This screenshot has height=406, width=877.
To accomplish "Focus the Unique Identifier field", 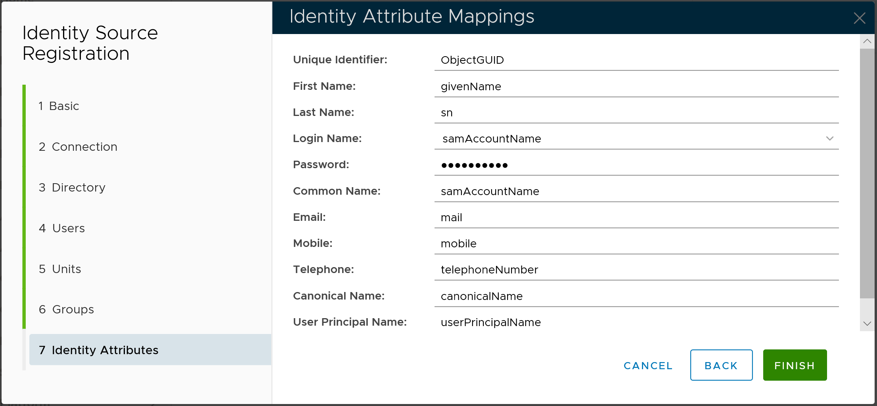I will (x=636, y=60).
